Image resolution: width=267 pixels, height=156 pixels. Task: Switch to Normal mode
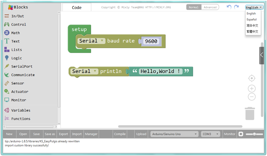click(194, 7)
